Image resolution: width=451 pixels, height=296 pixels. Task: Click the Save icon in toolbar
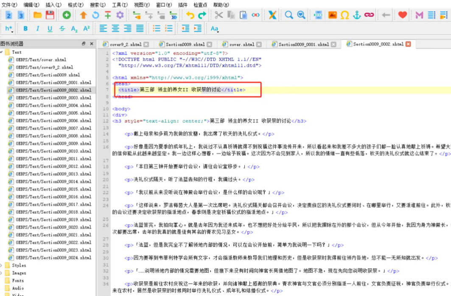[x=50, y=15]
